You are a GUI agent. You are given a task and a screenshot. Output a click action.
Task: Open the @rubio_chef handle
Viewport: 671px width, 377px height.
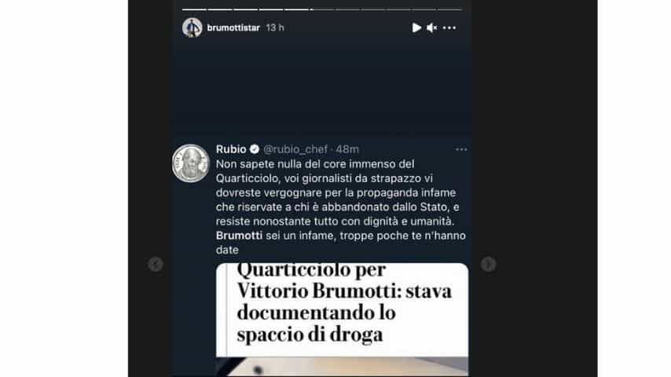[x=295, y=149]
